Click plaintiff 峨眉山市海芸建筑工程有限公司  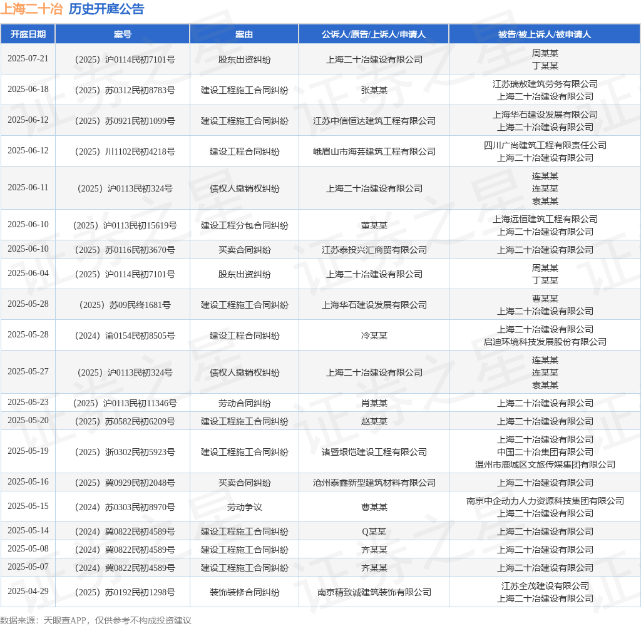(374, 151)
